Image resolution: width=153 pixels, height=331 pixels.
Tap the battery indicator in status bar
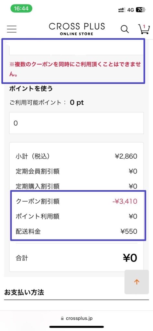click(x=141, y=10)
